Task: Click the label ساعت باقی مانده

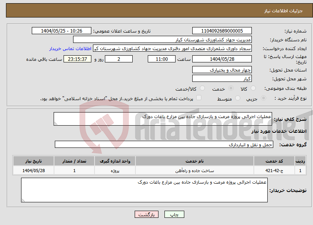Action: 44,59
